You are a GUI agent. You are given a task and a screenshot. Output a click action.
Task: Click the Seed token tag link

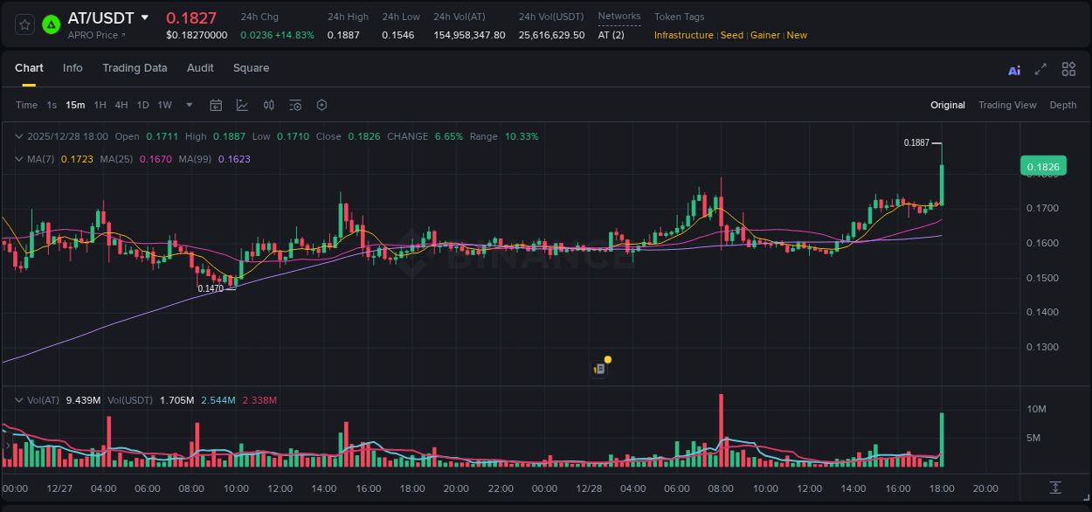[x=731, y=35]
